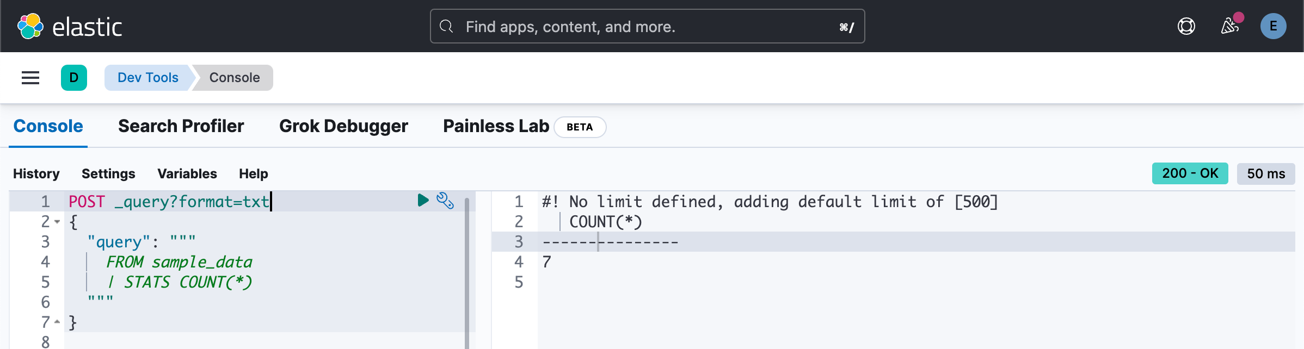Run the request with the play icon
The width and height of the screenshot is (1304, 349).
tap(423, 200)
